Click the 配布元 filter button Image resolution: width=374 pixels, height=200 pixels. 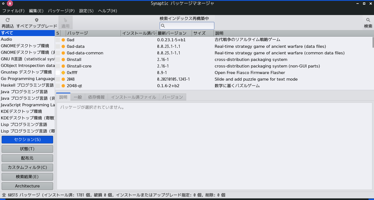pos(27,158)
